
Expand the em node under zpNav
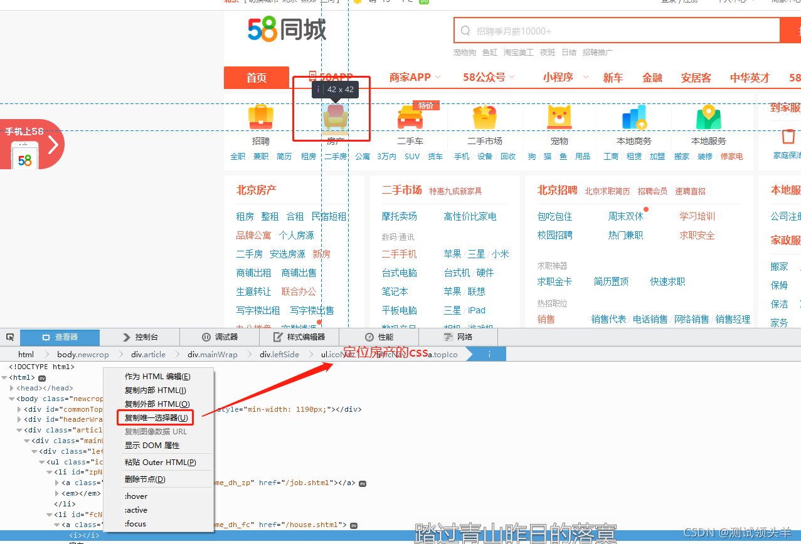[57, 494]
